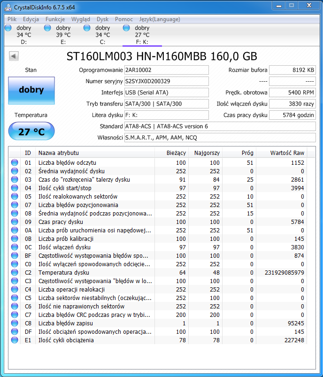The width and height of the screenshot is (323, 377).
Task: Select 'Ilość realokowanych sektorów' attribute name
Action: pyautogui.click(x=78, y=197)
